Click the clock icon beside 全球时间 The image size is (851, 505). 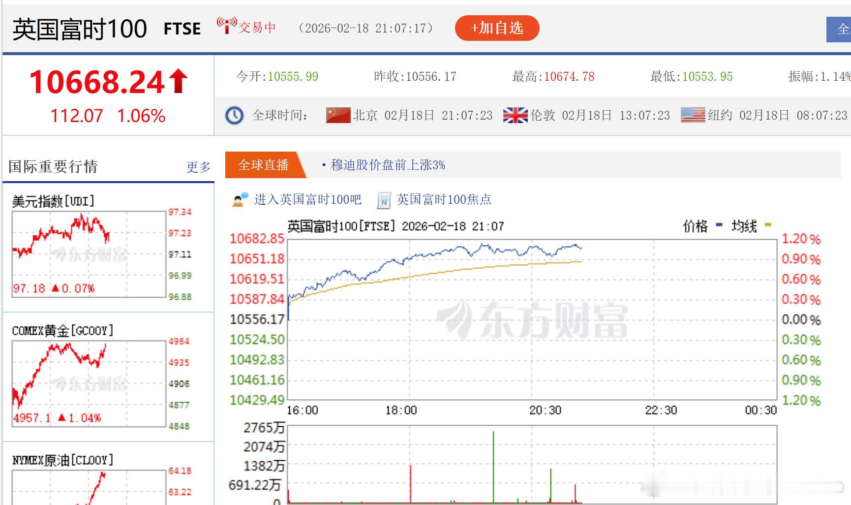tap(234, 116)
